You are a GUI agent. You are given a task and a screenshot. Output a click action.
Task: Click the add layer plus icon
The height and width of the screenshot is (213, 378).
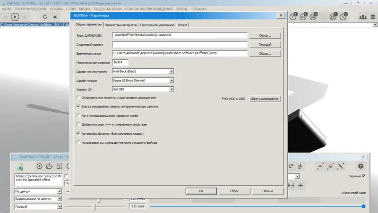39,166
